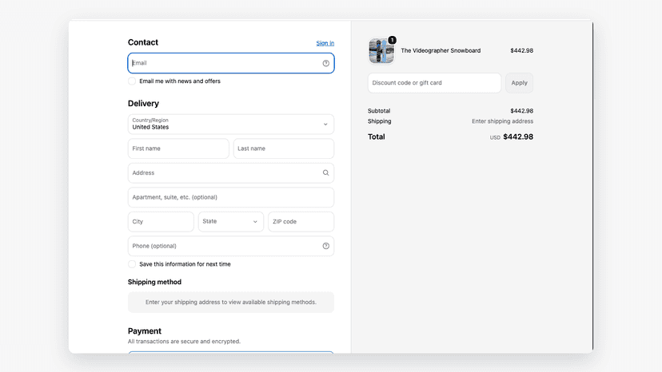Click the Country/Region chevron arrow
Viewport: 662px width, 372px height.
pyautogui.click(x=325, y=125)
